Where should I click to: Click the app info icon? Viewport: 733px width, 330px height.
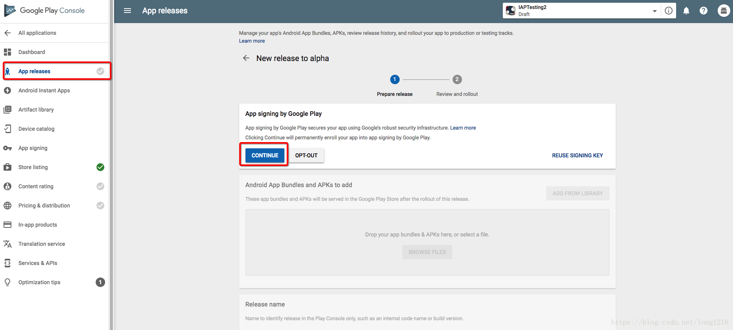669,11
